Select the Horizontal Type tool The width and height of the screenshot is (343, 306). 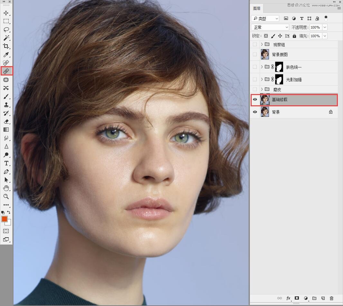(x=6, y=163)
